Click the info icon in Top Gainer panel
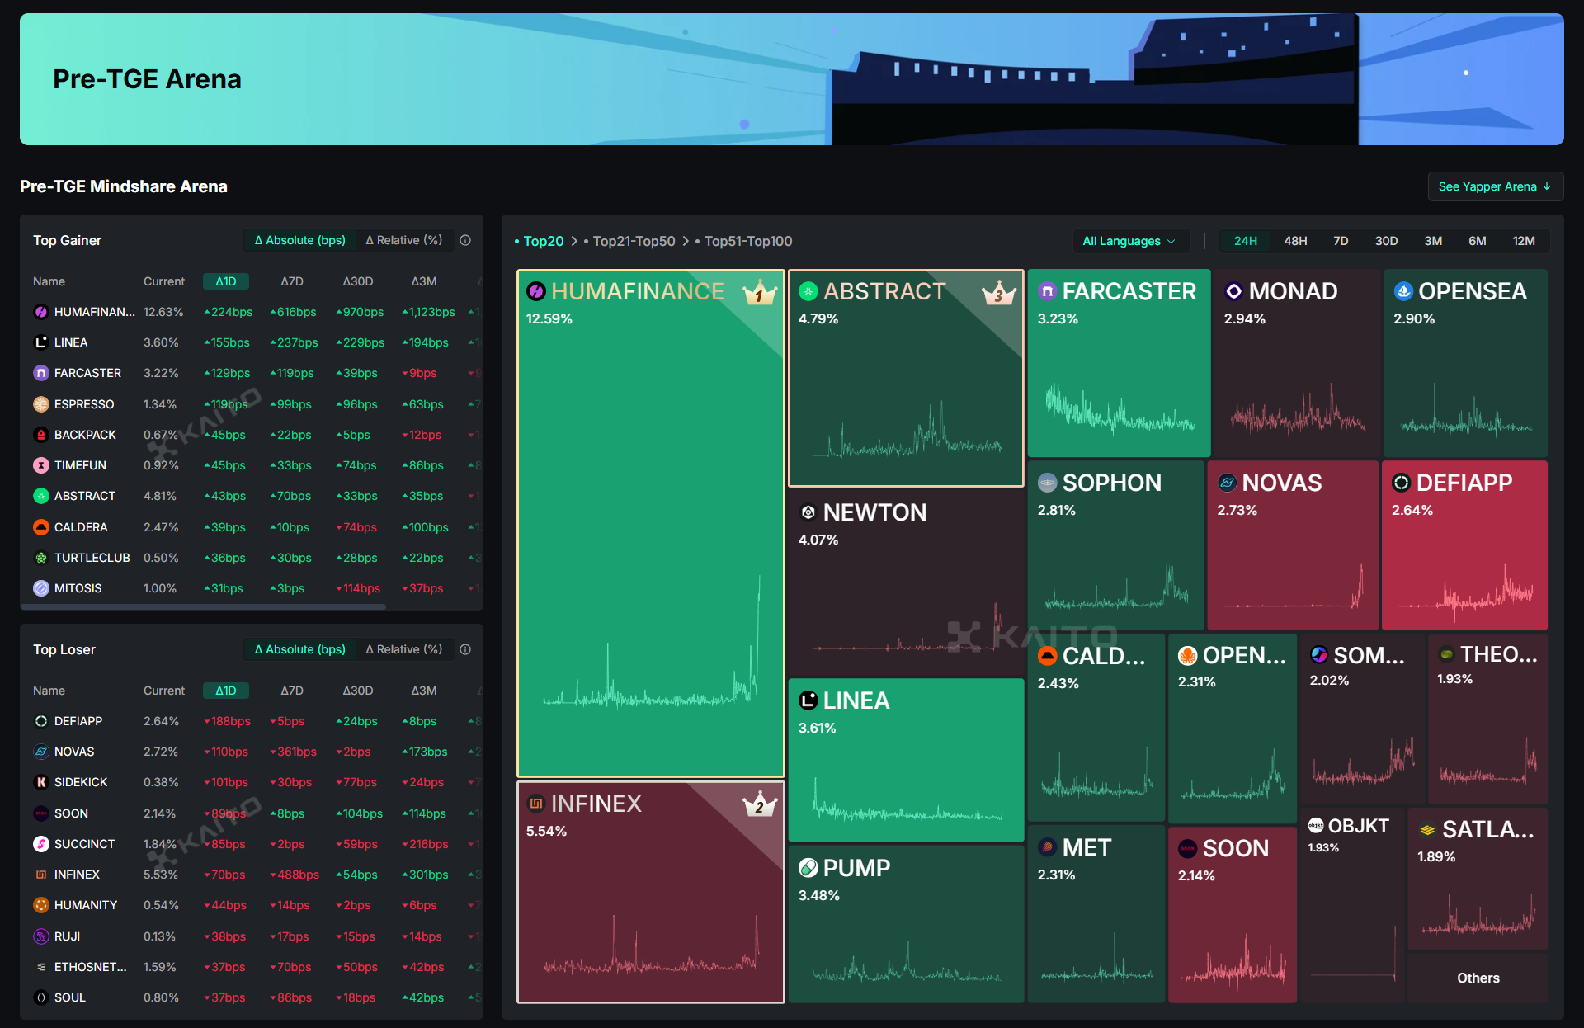This screenshot has width=1584, height=1028. [465, 240]
